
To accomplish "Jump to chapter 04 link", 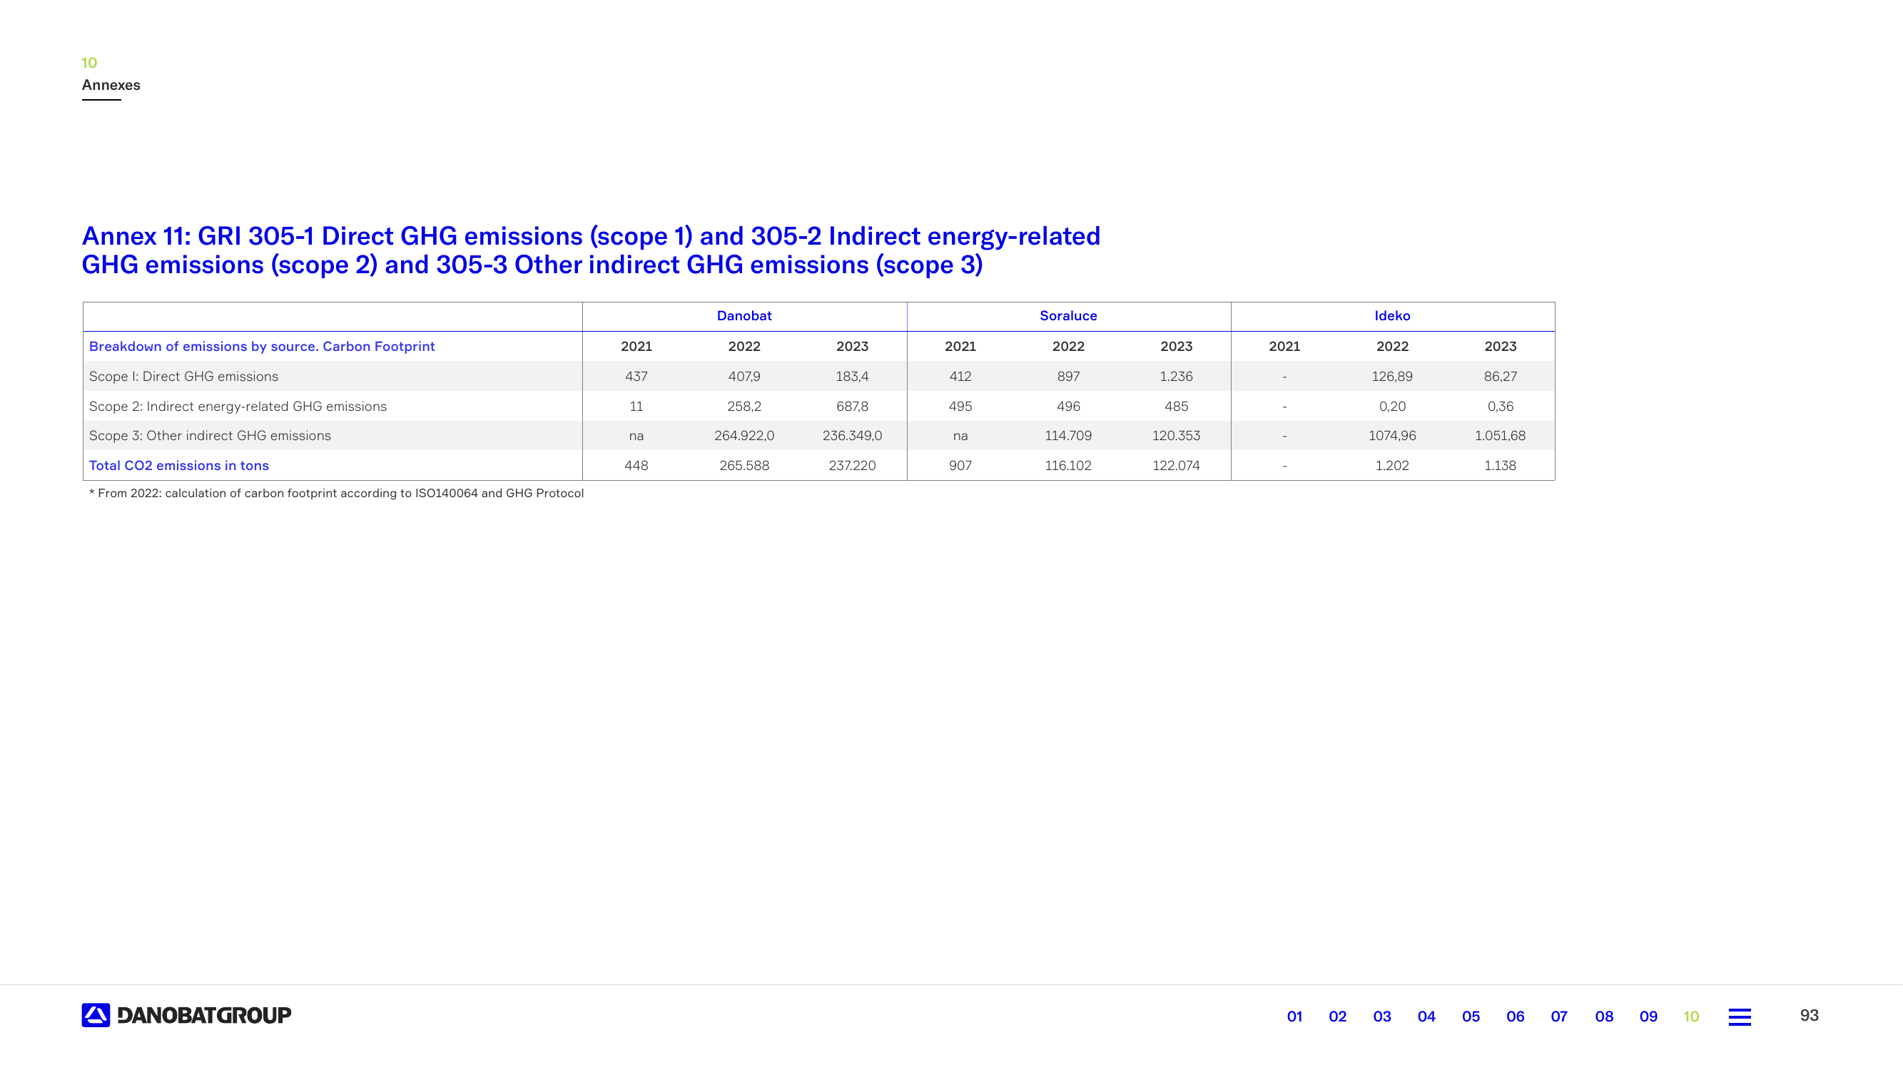I will (1426, 1017).
